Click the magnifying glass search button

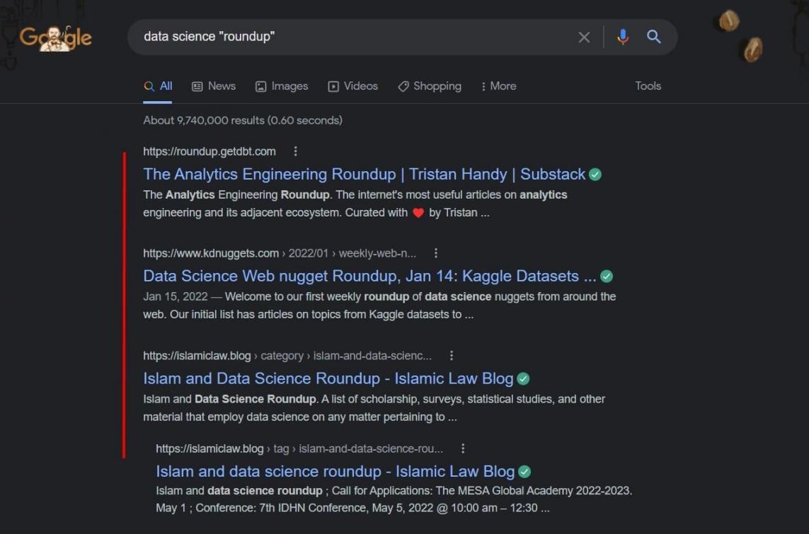click(654, 37)
